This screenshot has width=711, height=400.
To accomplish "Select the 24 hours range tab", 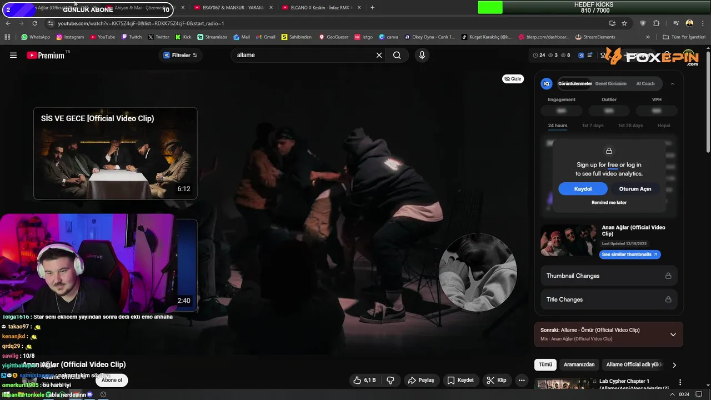I will pyautogui.click(x=558, y=126).
